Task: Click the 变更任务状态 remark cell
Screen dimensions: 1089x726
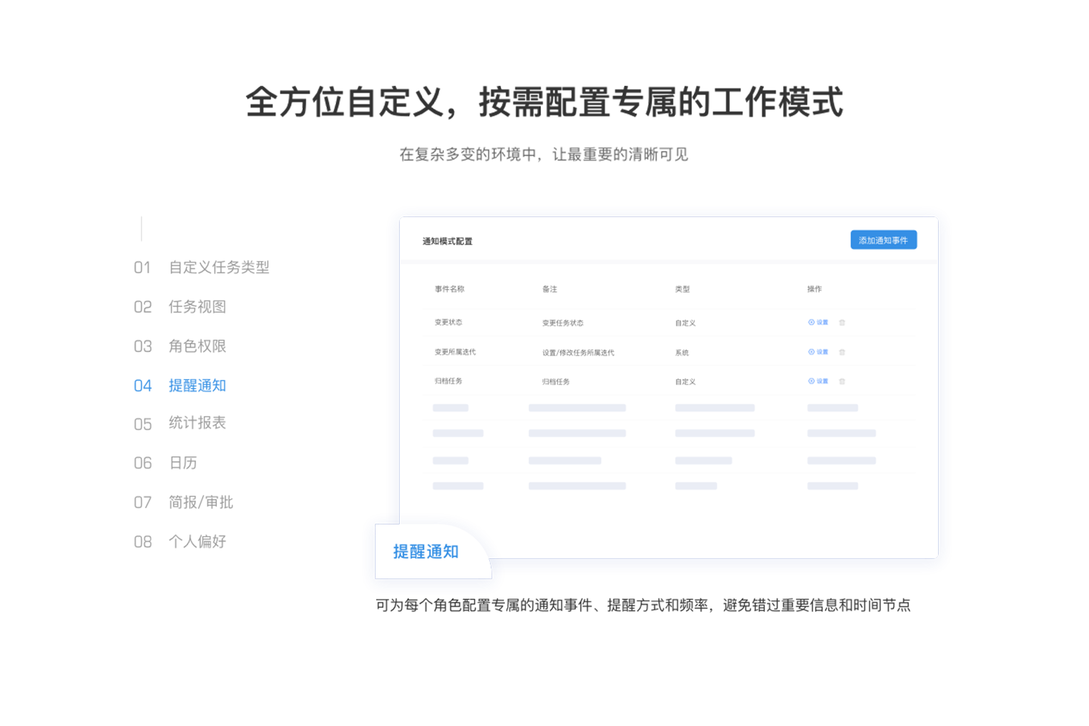Action: click(x=563, y=323)
